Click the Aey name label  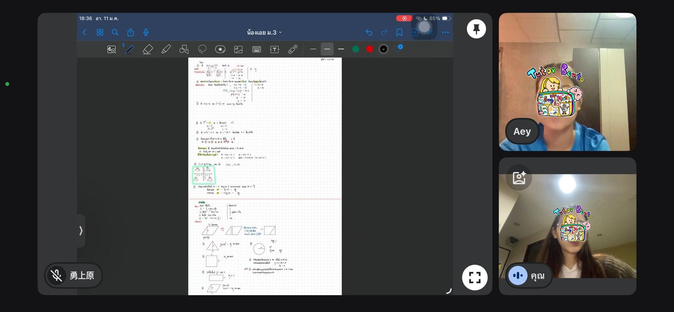click(522, 132)
